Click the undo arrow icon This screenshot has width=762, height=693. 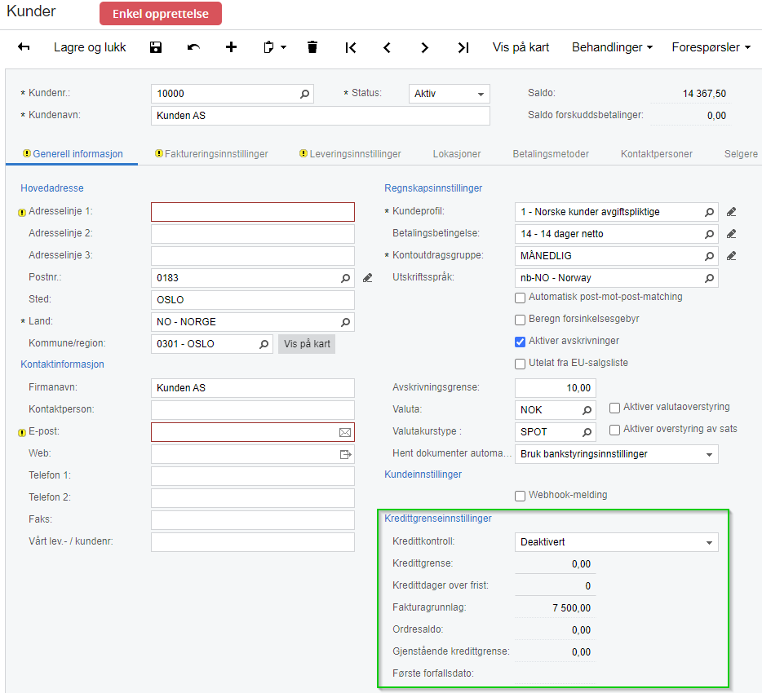pyautogui.click(x=193, y=47)
